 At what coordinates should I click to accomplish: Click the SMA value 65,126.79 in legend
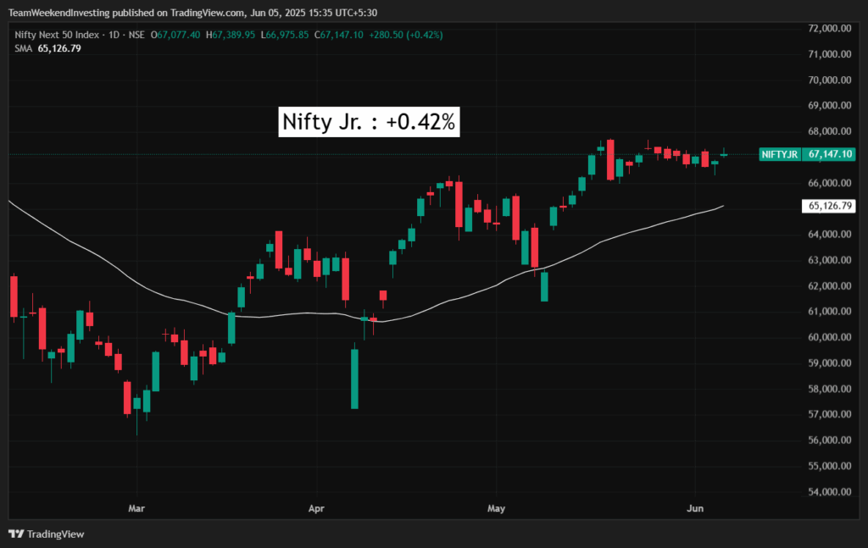(59, 48)
